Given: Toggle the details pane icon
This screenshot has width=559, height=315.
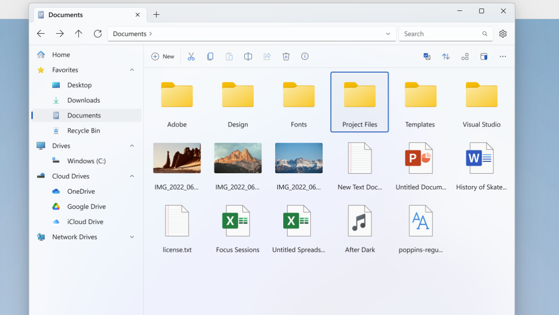Looking at the screenshot, I should click(484, 56).
